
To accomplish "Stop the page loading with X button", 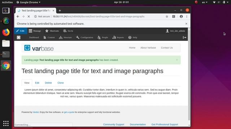I will tap(29, 16).
